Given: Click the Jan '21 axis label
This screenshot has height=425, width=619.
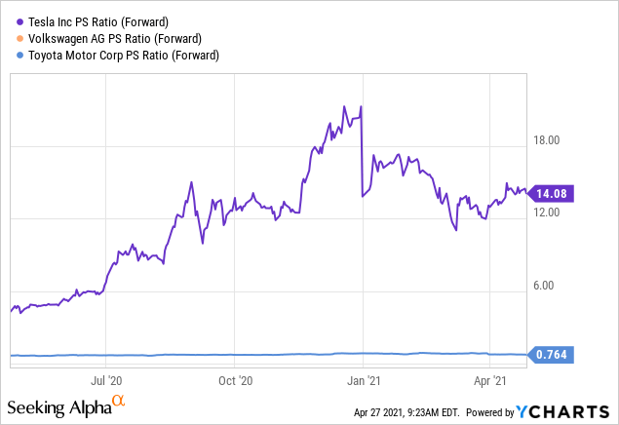Looking at the screenshot, I should coord(364,381).
